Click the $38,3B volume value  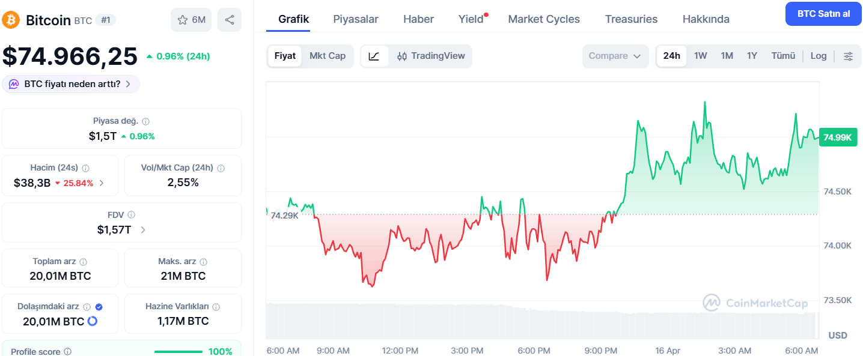tap(32, 183)
